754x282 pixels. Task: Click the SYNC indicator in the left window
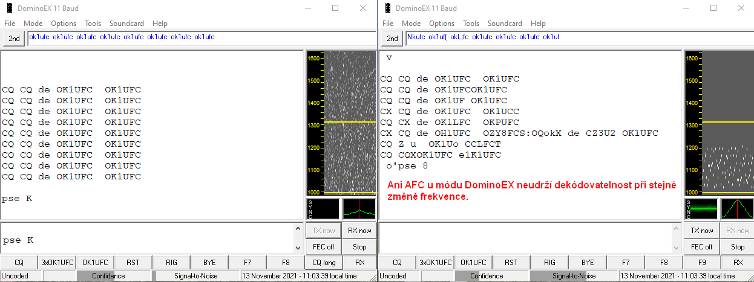click(x=323, y=209)
